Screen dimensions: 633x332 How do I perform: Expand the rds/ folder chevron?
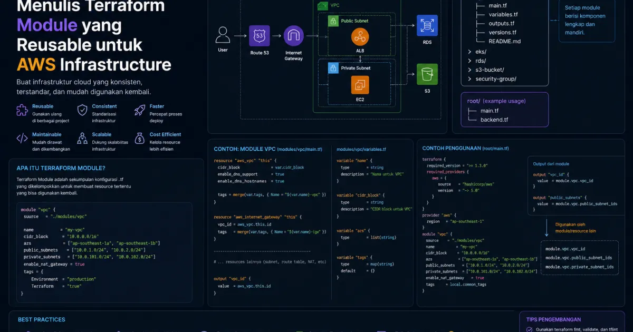[469, 61]
